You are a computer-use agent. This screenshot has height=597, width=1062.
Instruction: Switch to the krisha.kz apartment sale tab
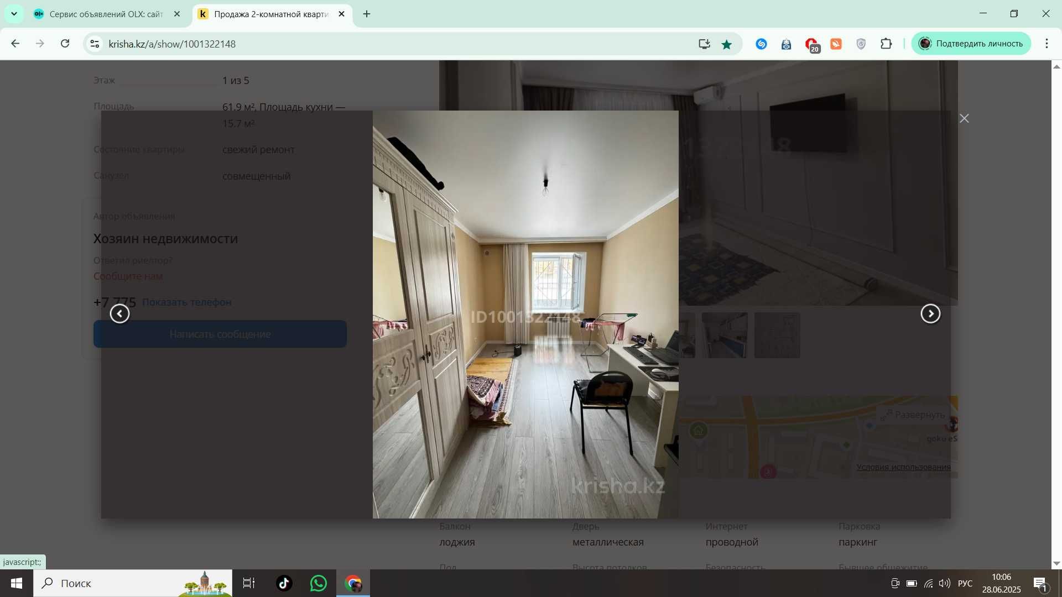tap(271, 14)
